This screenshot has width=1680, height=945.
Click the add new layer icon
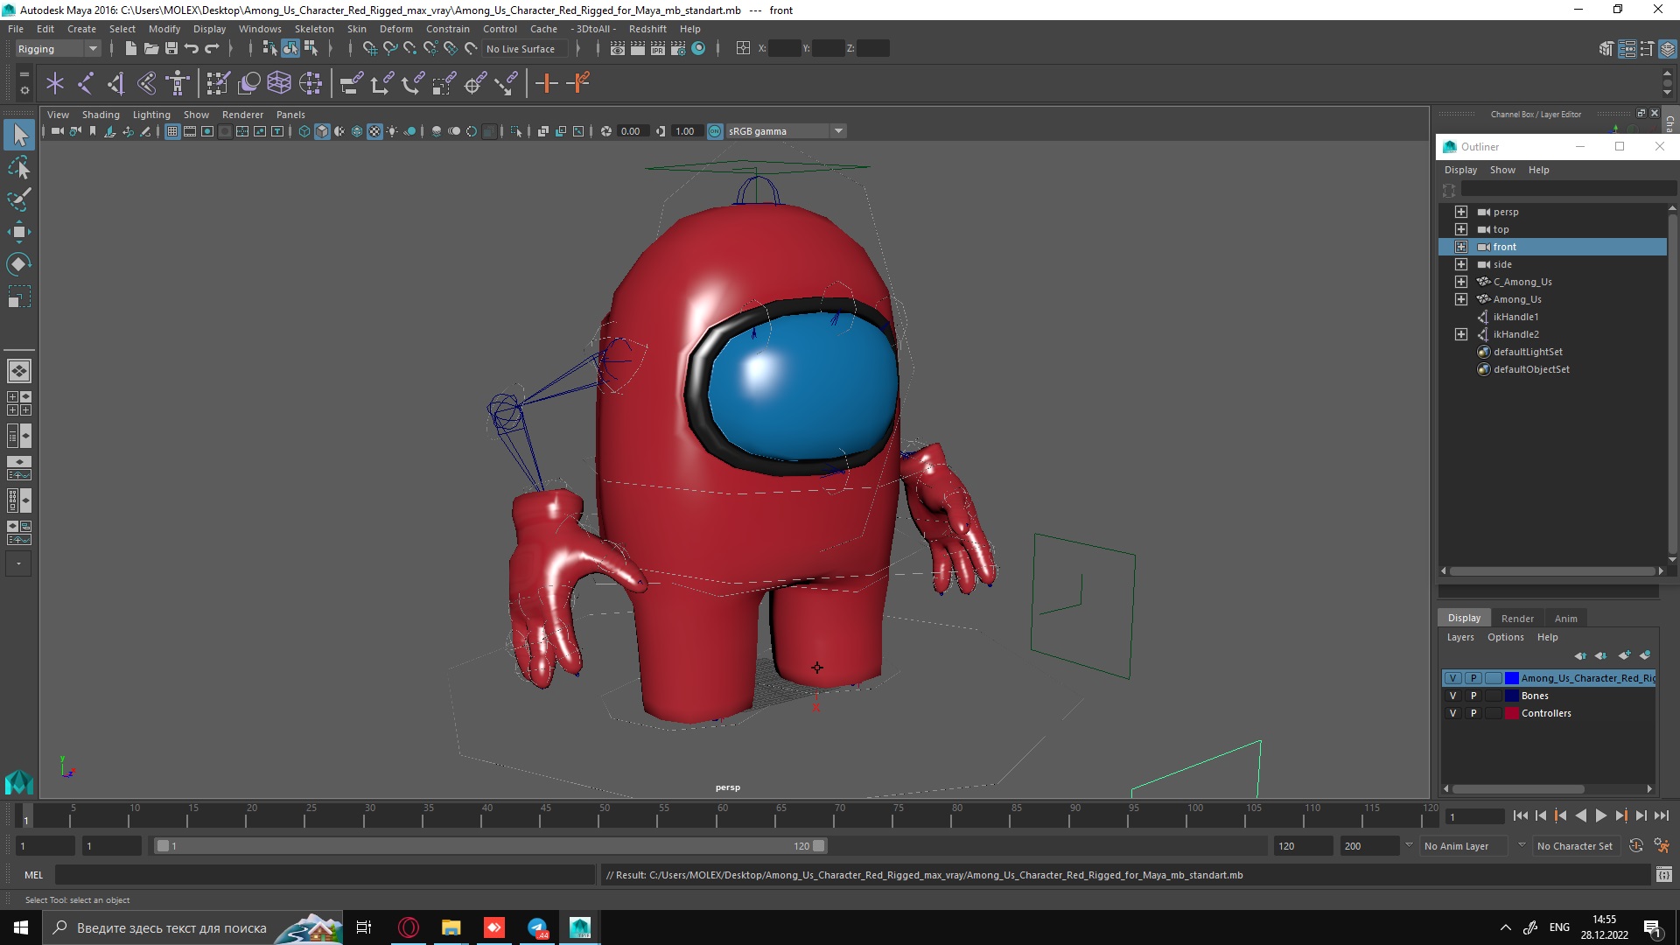[1624, 655]
